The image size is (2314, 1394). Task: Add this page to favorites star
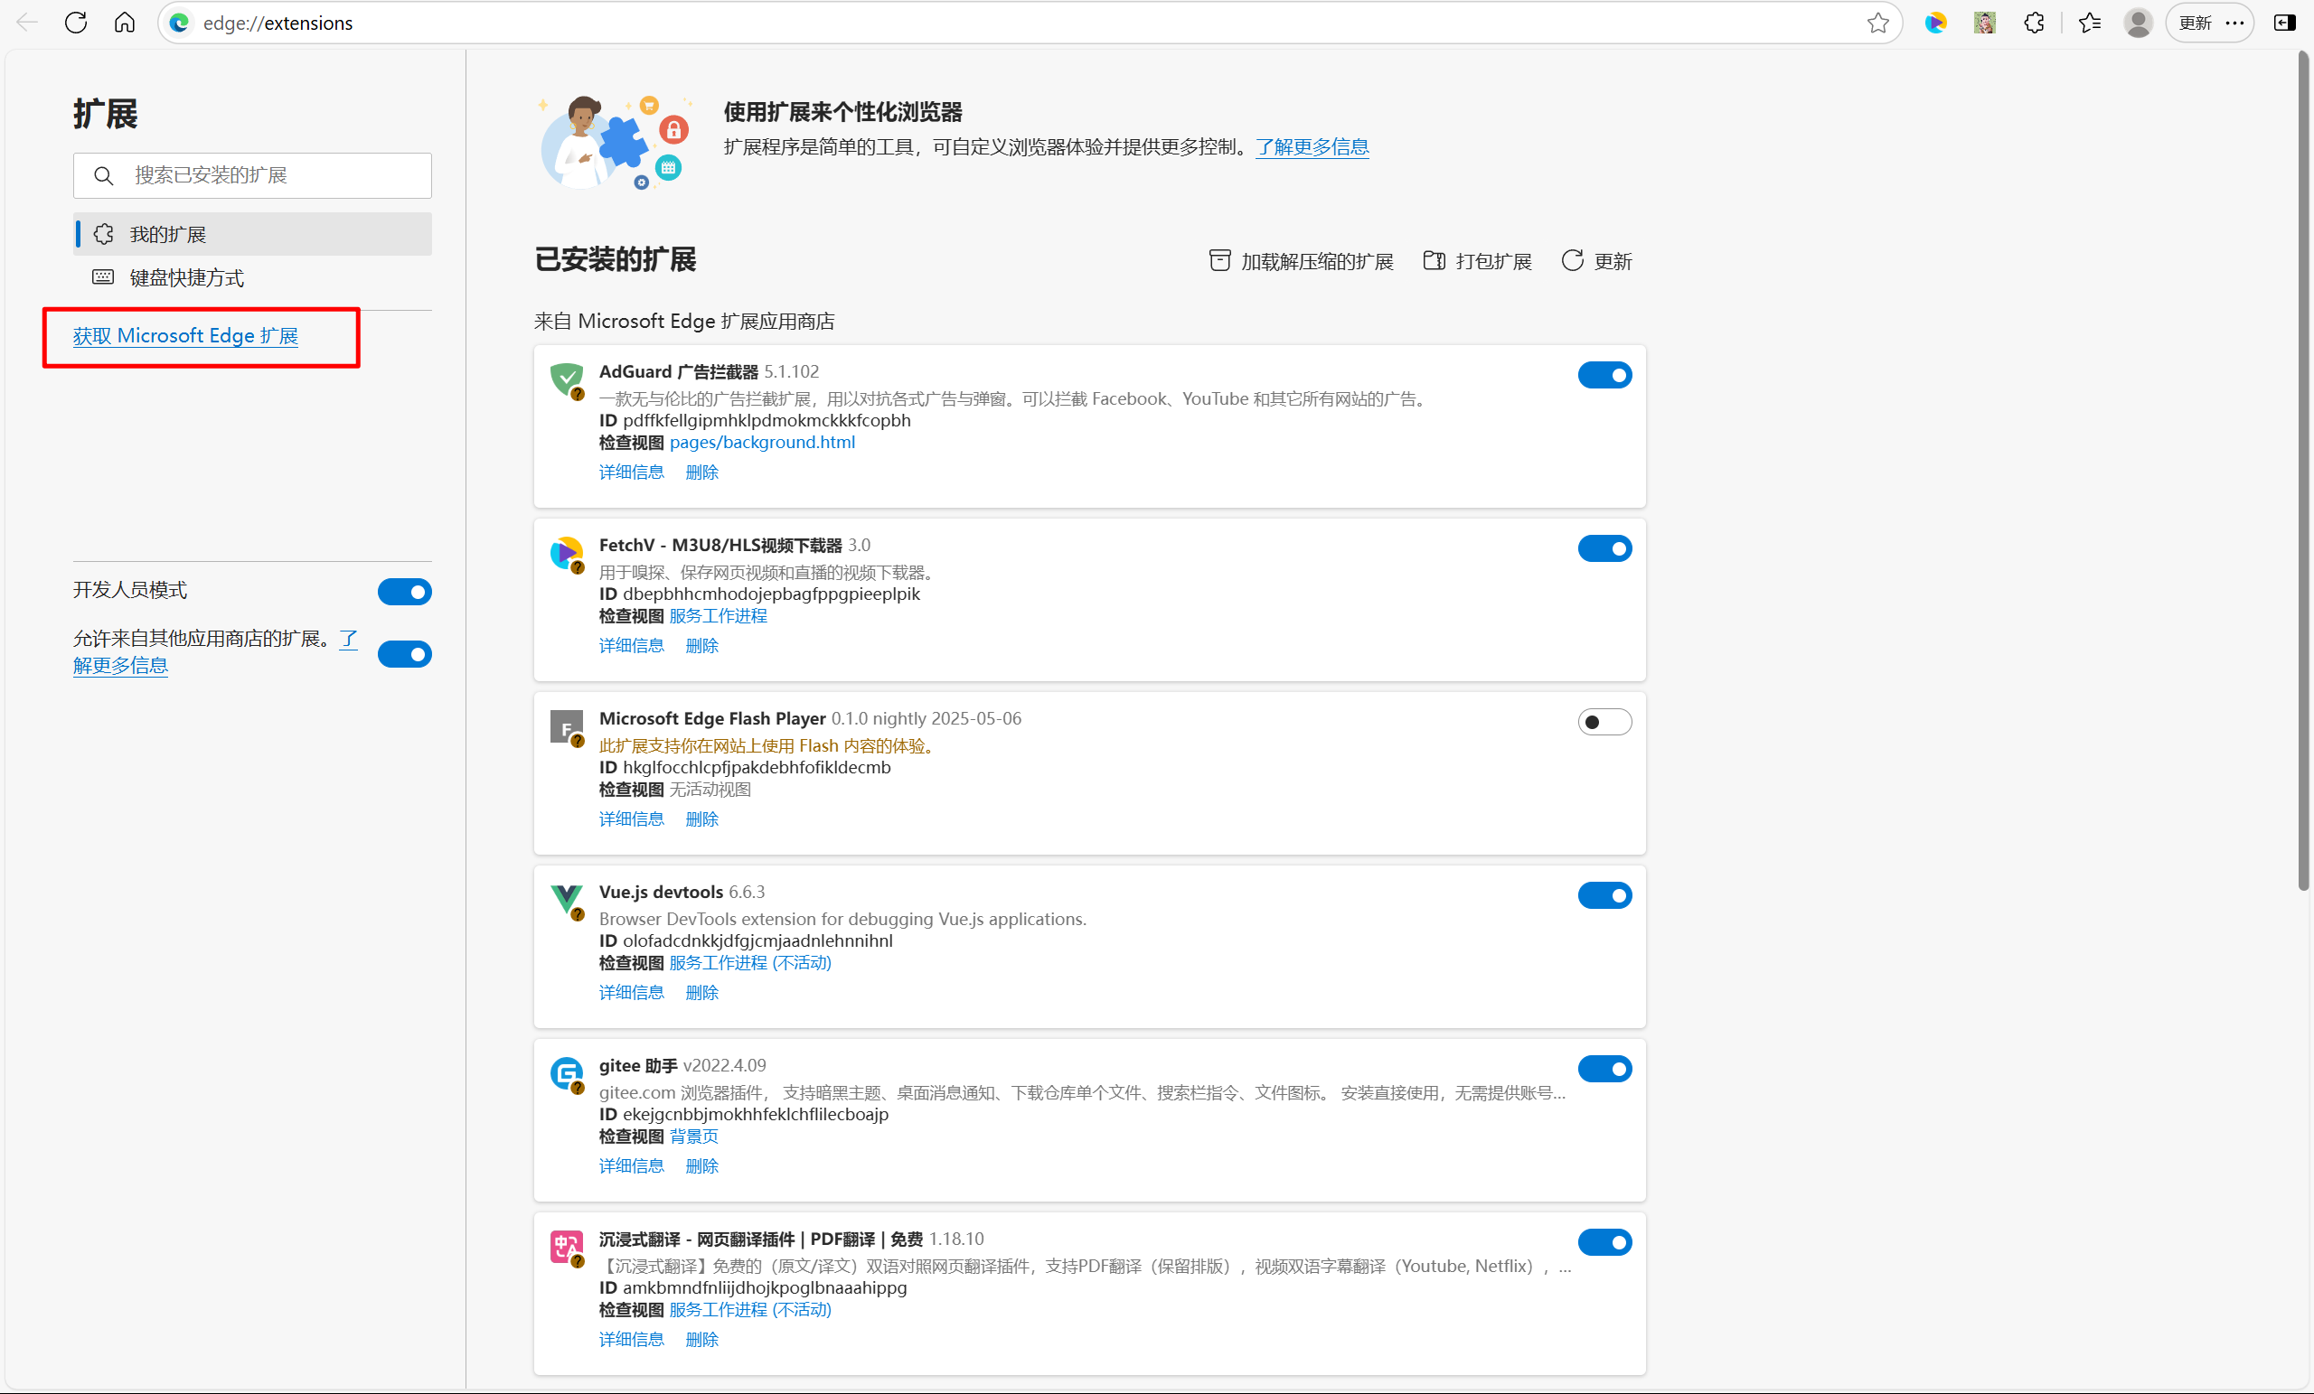tap(1877, 23)
